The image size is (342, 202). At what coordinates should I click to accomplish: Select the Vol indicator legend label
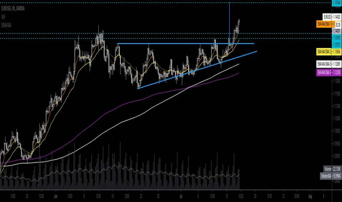point(3,17)
